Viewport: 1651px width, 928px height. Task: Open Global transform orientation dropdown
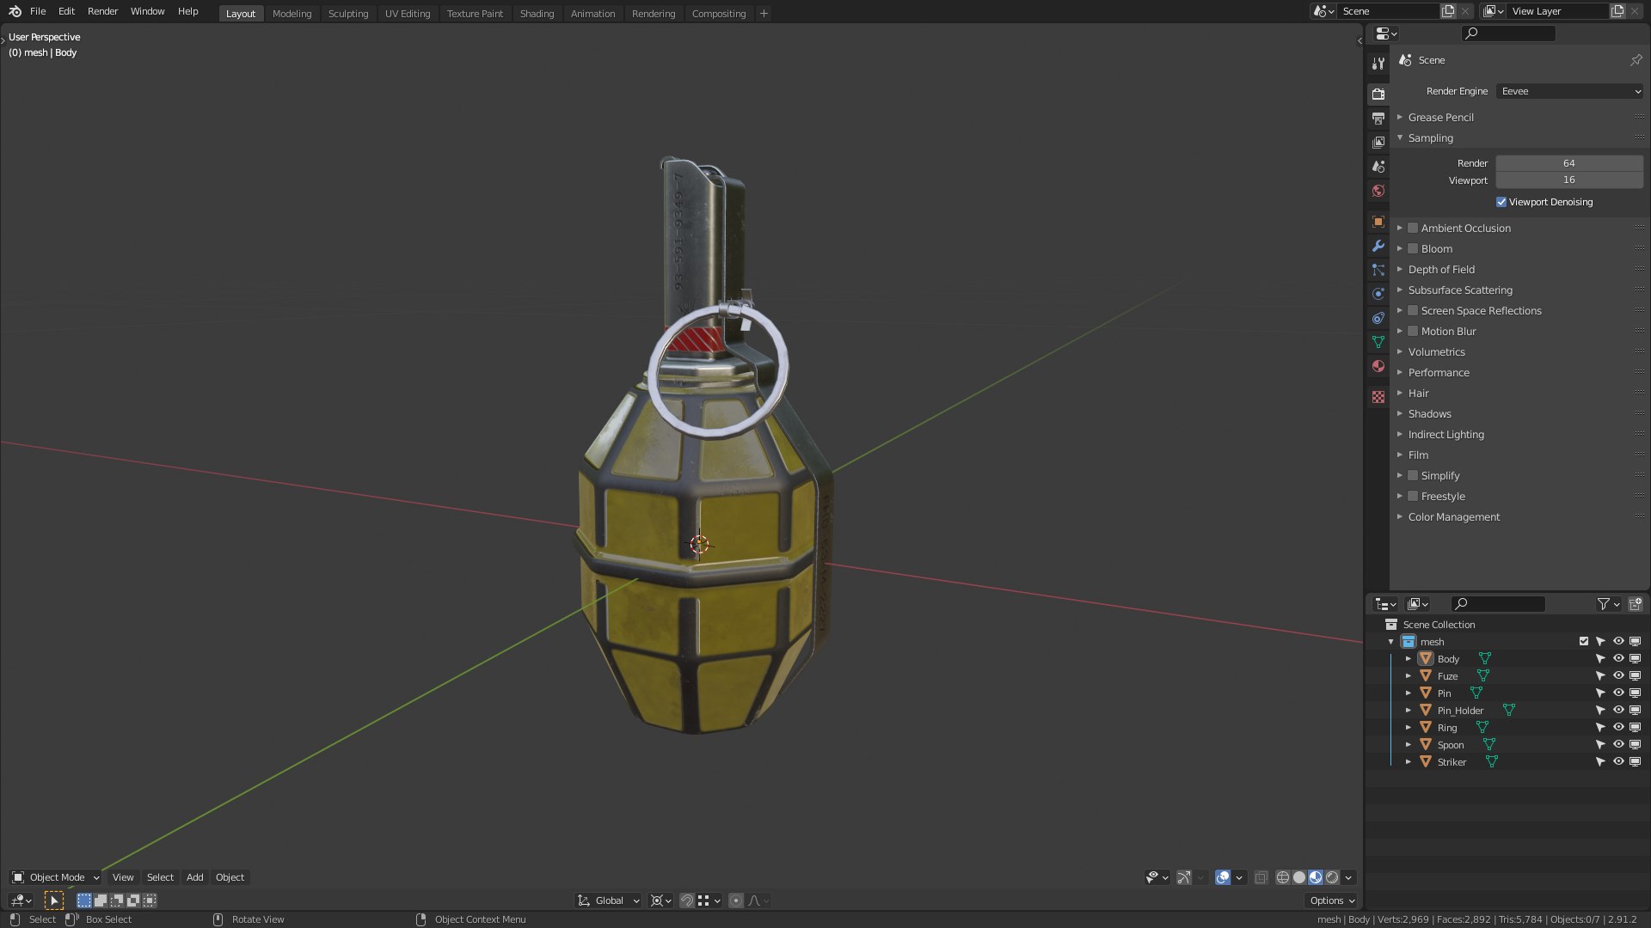[609, 901]
